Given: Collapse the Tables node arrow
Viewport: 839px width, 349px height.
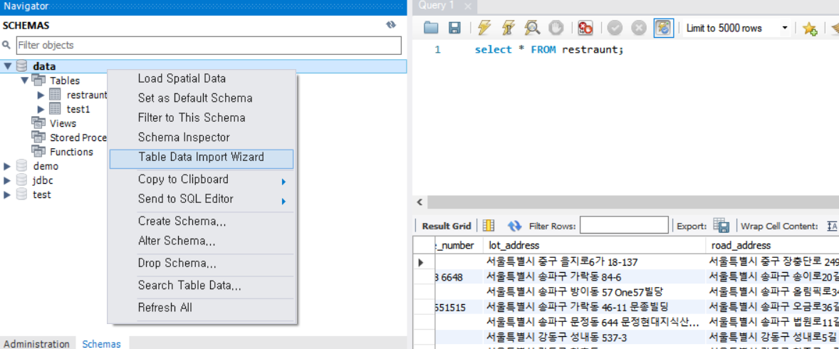Looking at the screenshot, I should click(25, 80).
